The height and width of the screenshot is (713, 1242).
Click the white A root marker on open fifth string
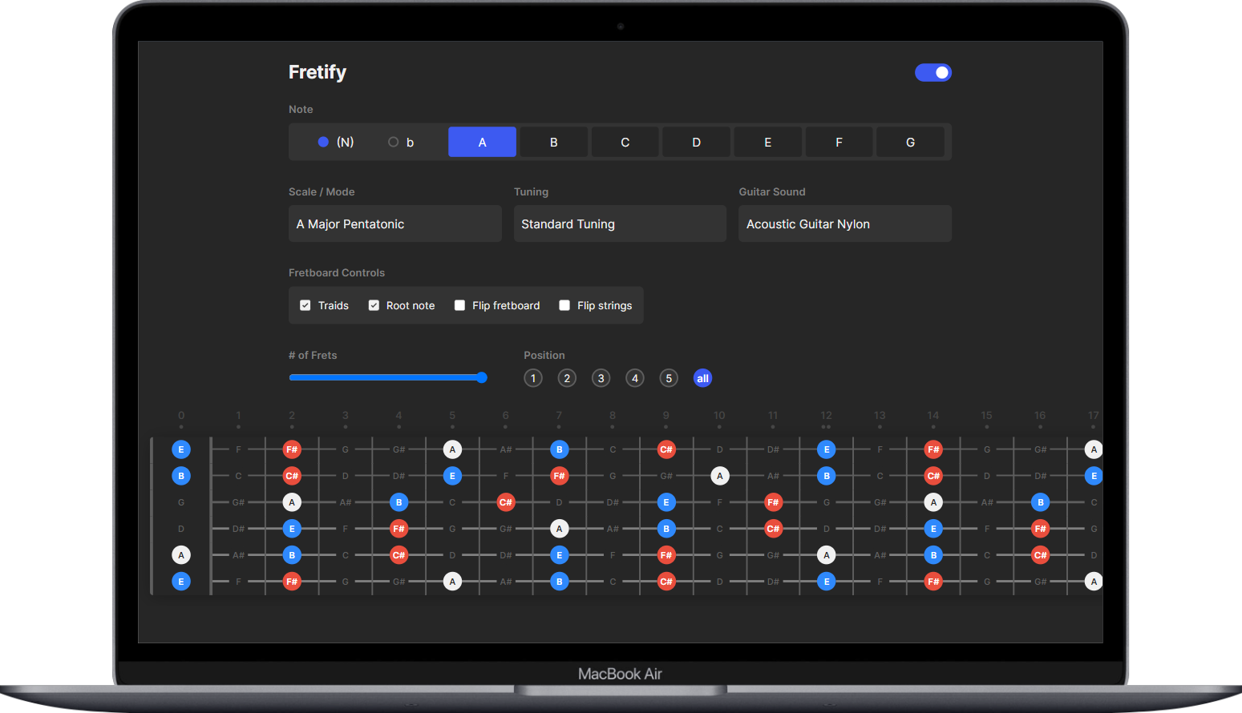[181, 554]
